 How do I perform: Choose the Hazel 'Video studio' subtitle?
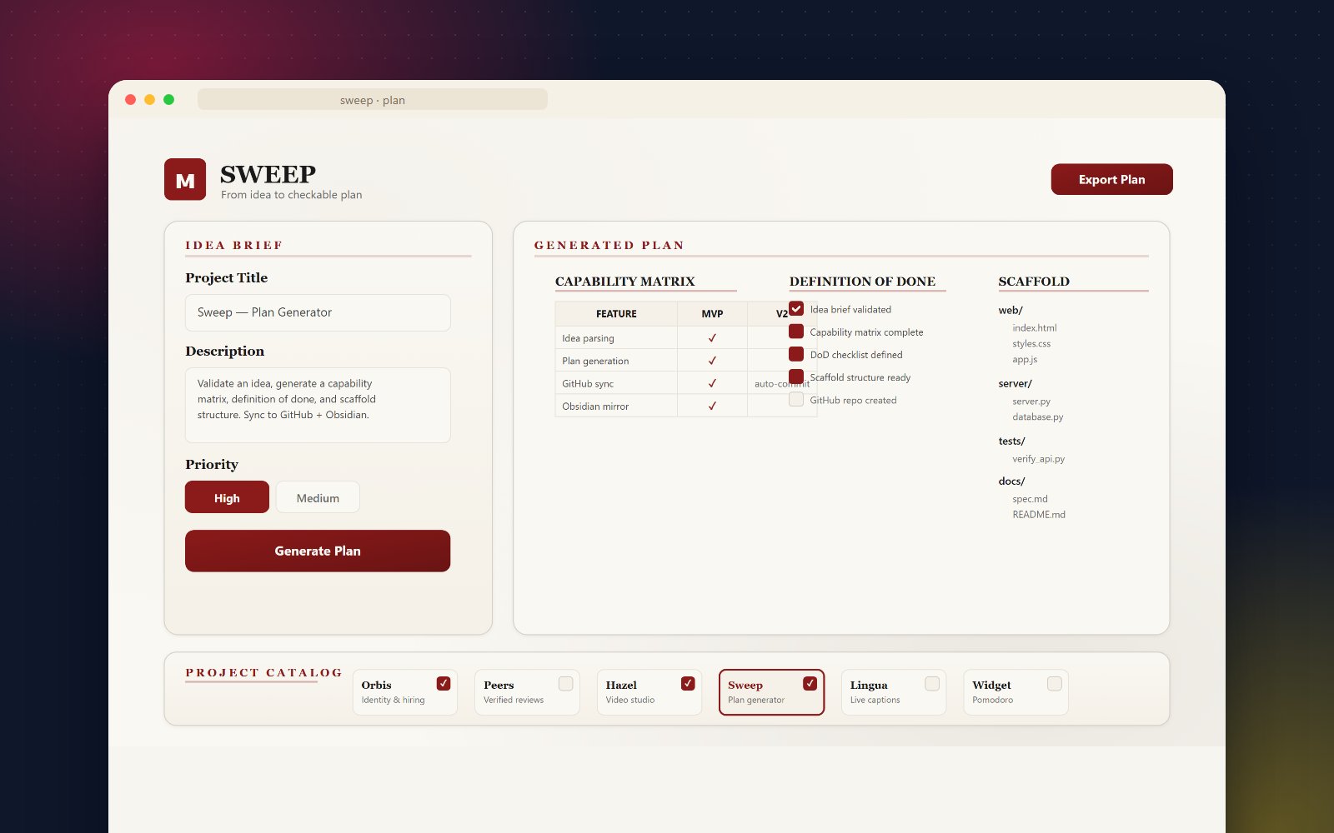click(630, 700)
